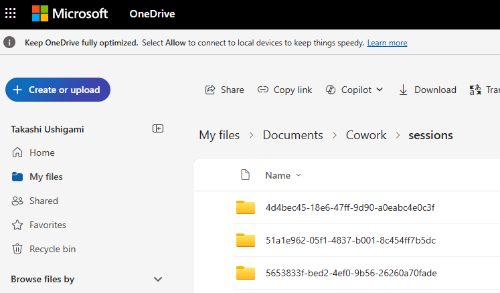
Task: Open Shared in the sidebar
Action: click(x=44, y=201)
